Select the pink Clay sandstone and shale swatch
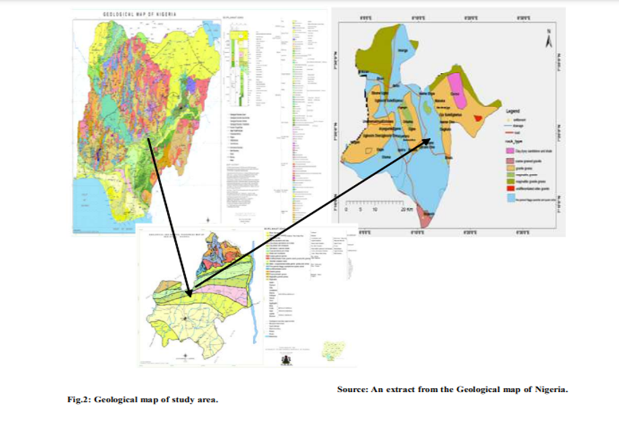The width and height of the screenshot is (619, 440). coord(510,151)
